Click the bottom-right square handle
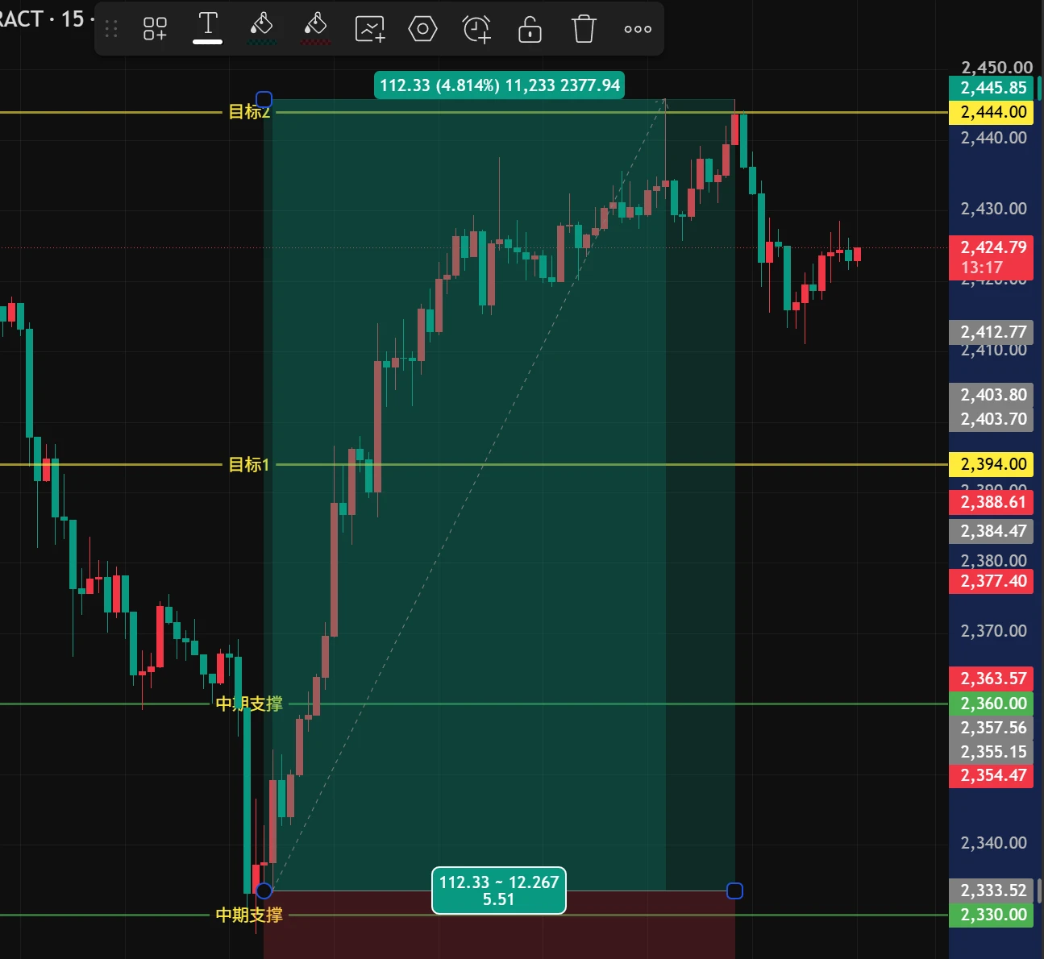This screenshot has height=959, width=1044. (x=734, y=890)
